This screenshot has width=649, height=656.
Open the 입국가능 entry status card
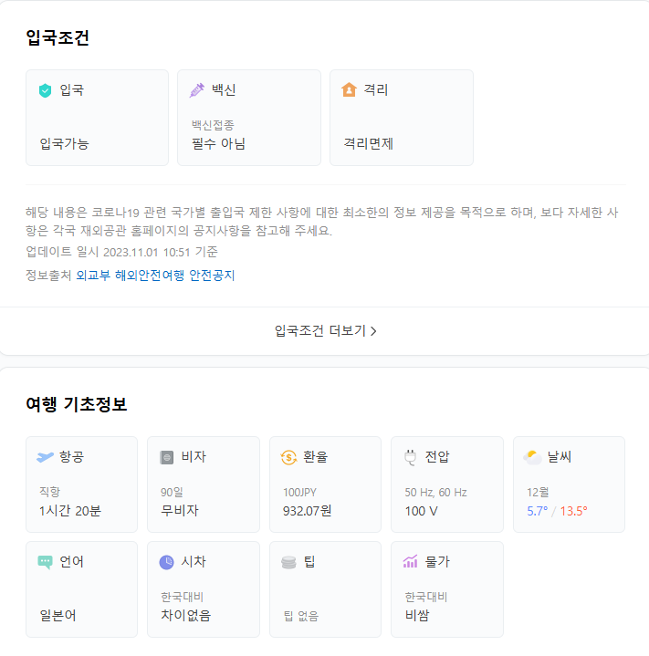pos(97,118)
